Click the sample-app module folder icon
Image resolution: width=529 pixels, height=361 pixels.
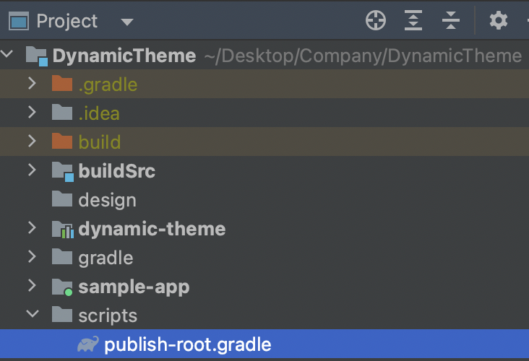point(62,287)
